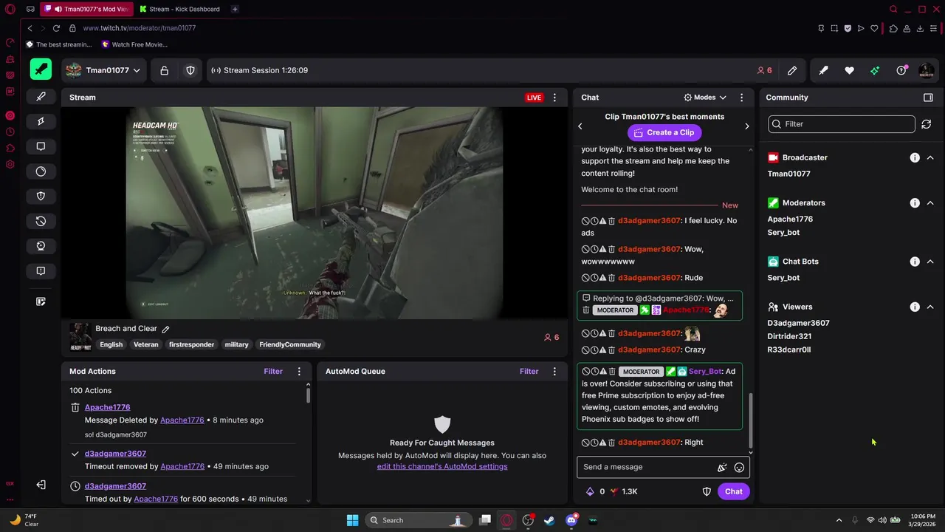Screen dimensions: 945x532
Task: Click the chat shield icon beside Chat button
Action: [707, 491]
